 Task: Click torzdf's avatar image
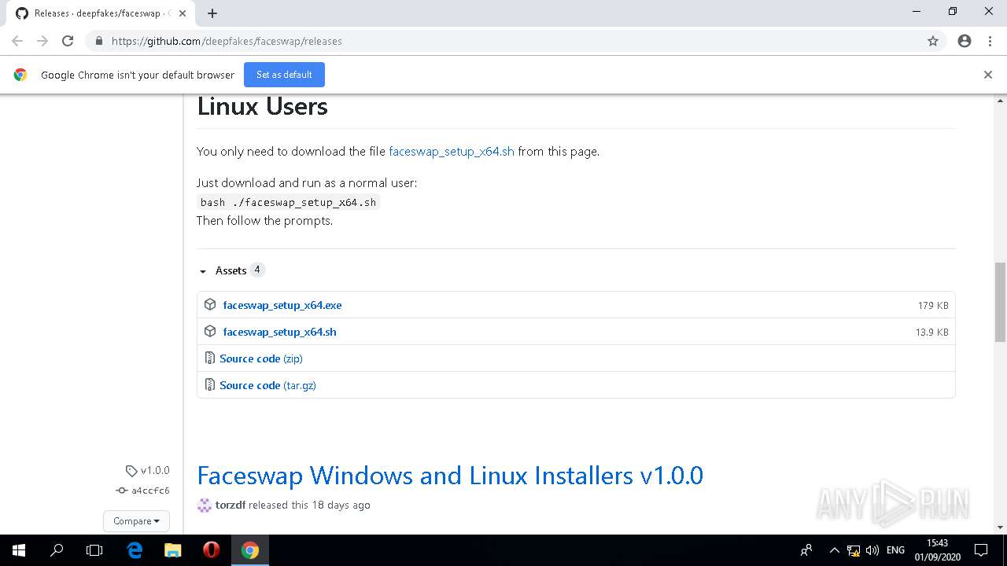205,505
